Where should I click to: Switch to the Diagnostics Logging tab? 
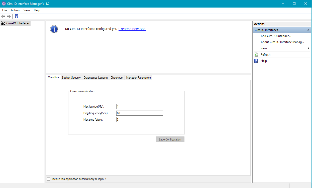tap(95, 78)
